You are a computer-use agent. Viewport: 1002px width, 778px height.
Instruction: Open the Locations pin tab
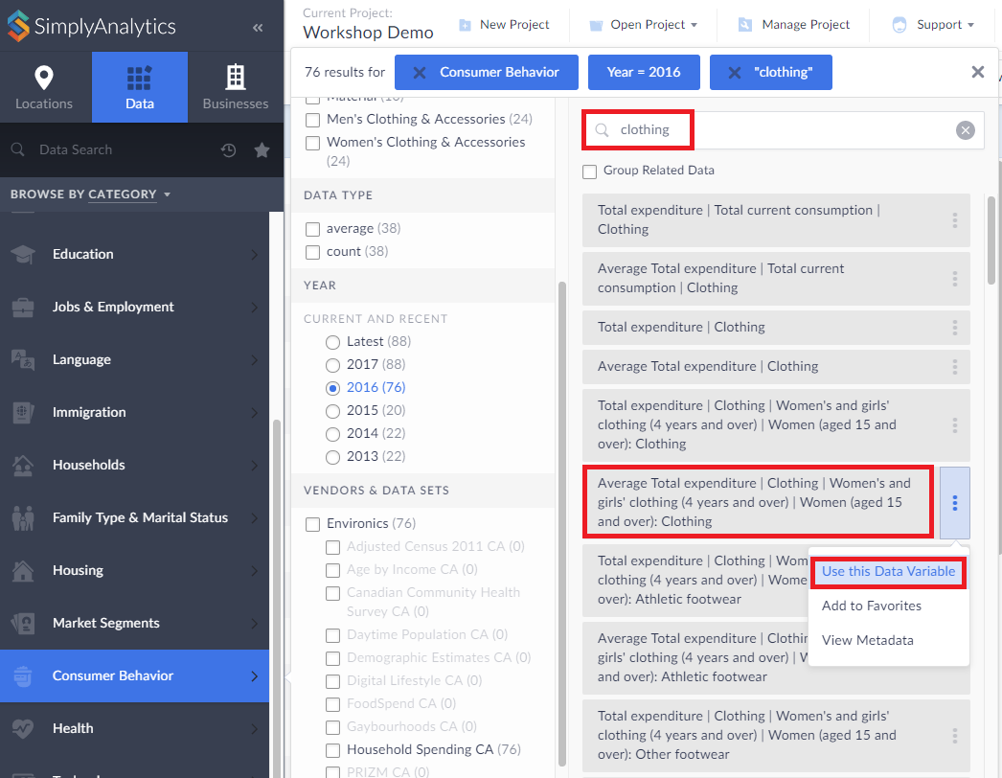tap(44, 87)
